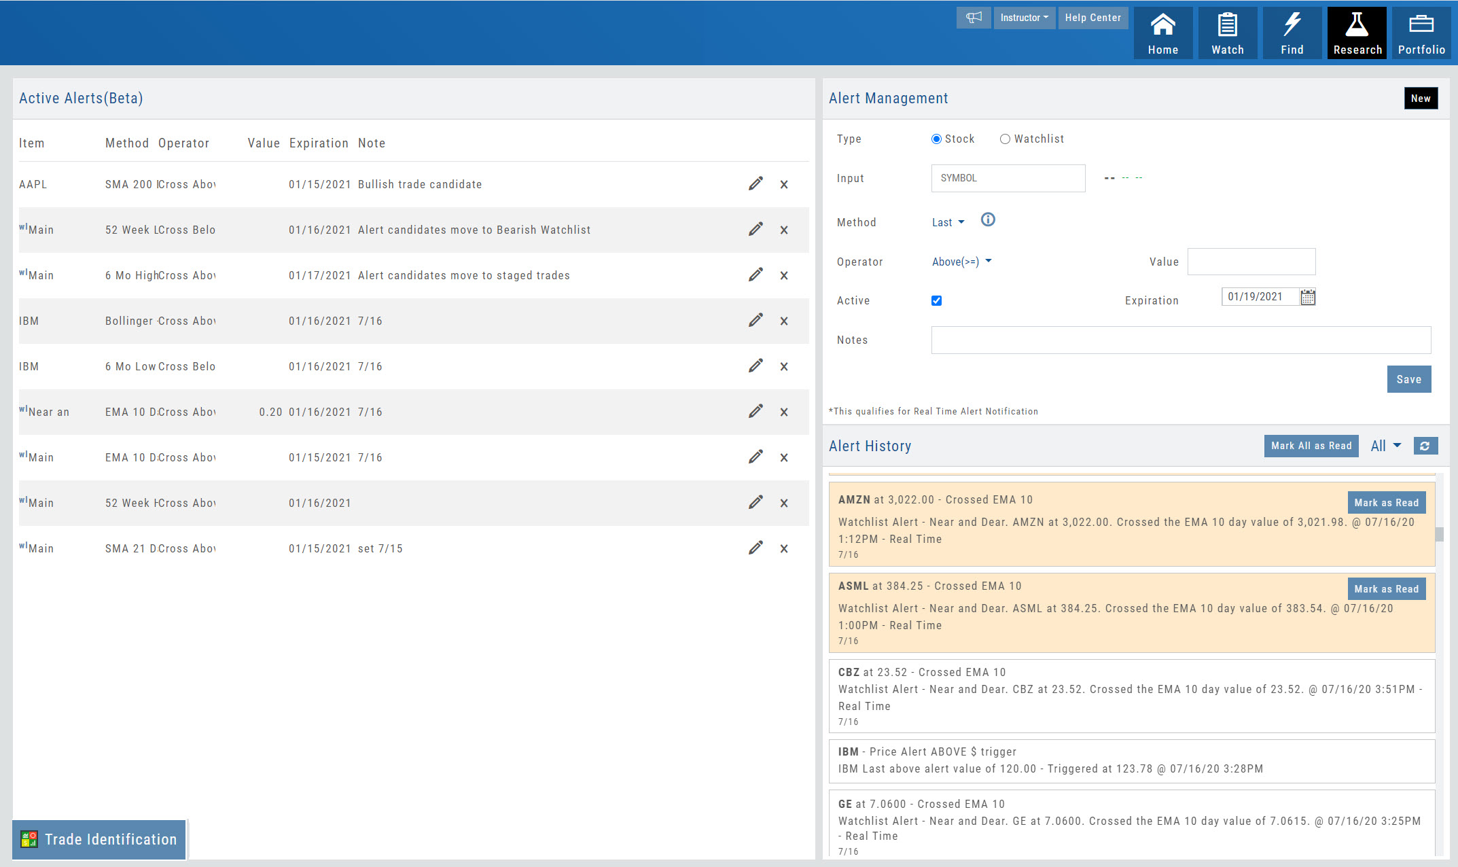Open the method info icon
Screen dimensions: 1458x867
[x=988, y=219]
